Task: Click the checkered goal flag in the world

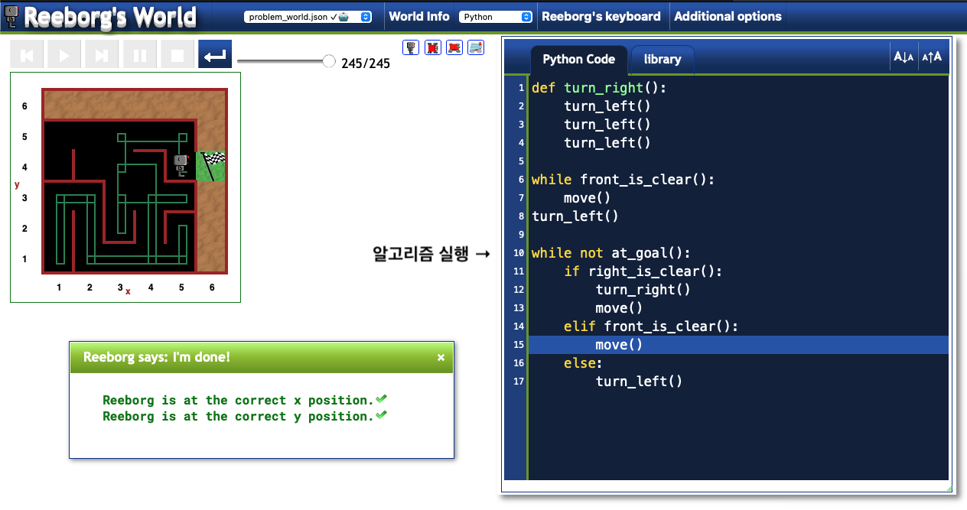Action: tap(211, 167)
